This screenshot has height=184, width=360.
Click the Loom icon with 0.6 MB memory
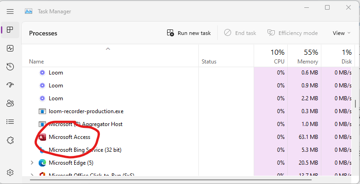click(42, 73)
